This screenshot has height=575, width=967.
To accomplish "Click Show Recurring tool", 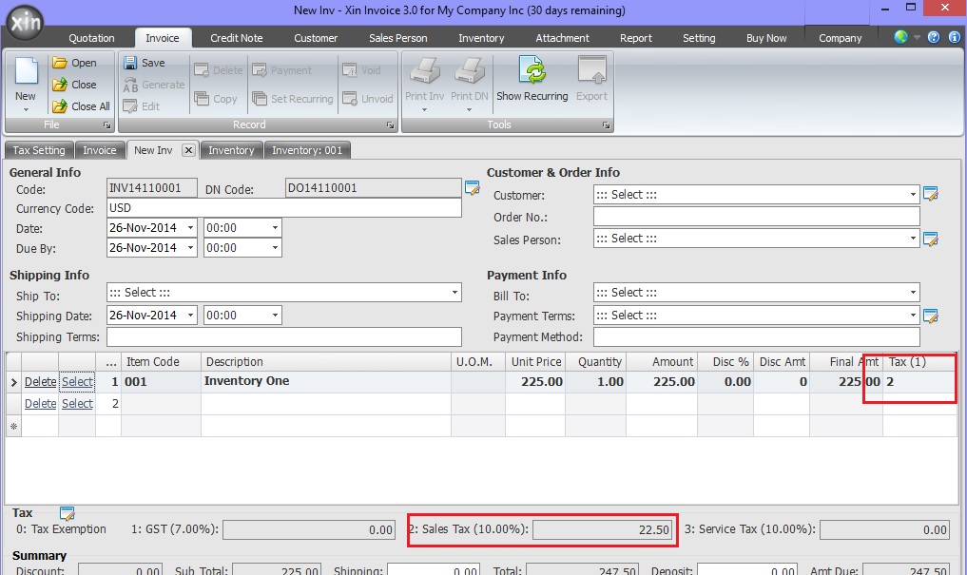I will pos(532,78).
